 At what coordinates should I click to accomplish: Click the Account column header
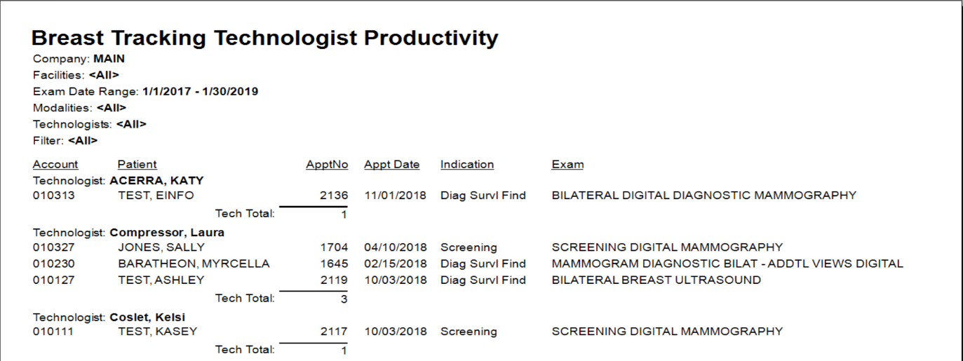[x=55, y=165]
